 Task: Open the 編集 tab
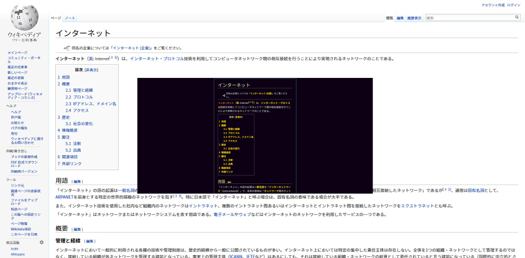[400, 18]
